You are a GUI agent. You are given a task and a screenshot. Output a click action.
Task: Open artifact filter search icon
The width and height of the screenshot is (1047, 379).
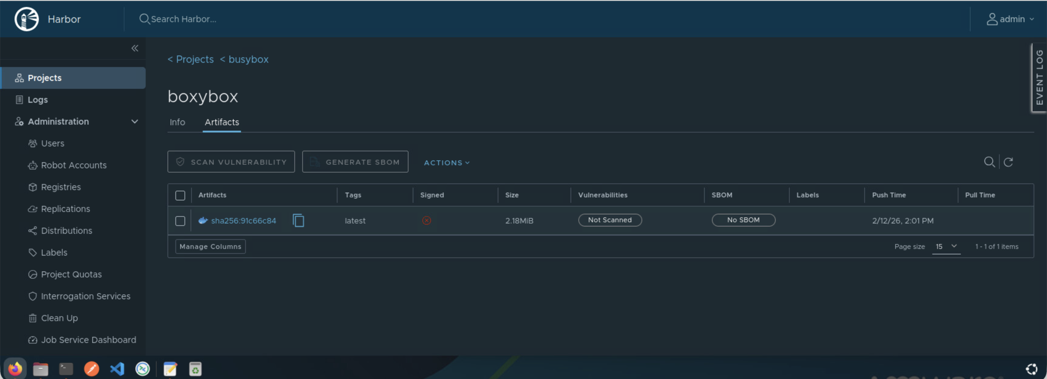[989, 162]
